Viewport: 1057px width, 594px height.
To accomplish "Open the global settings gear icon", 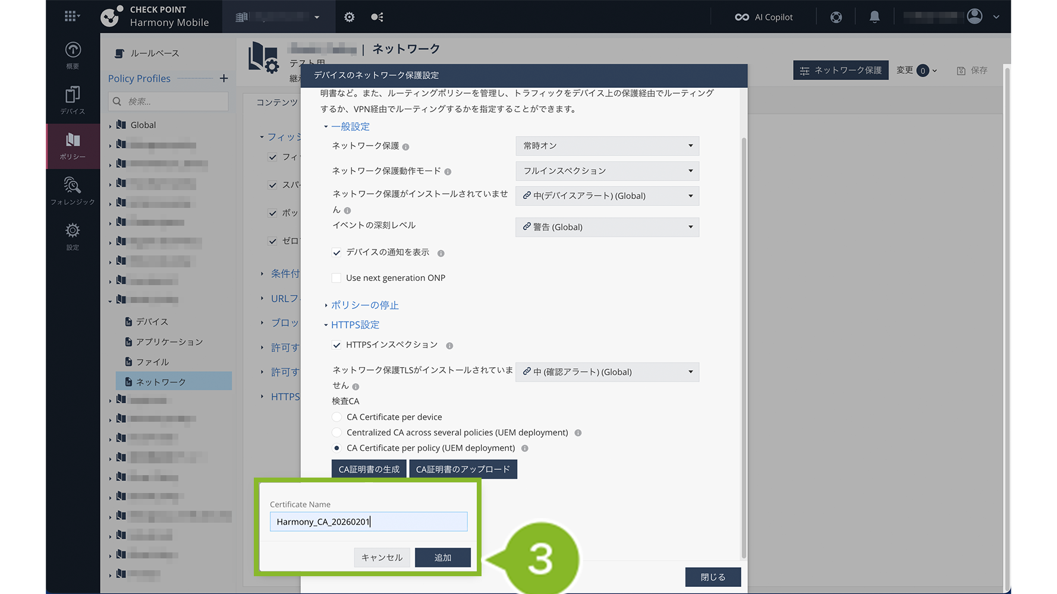I will 350,17.
